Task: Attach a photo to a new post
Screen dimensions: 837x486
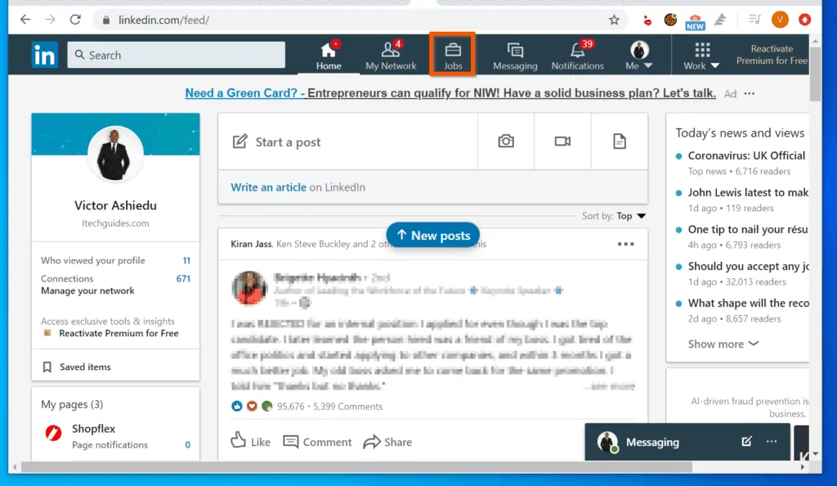Action: point(505,141)
